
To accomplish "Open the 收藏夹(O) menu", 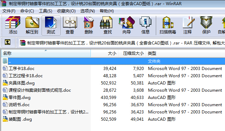I will [x=66, y=11].
